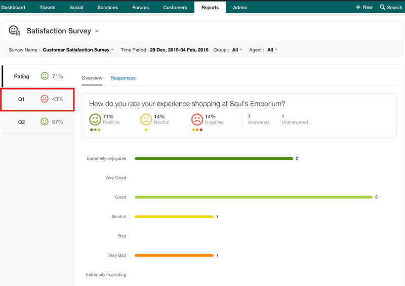Open the Tickets menu item
The height and width of the screenshot is (286, 405).
[48, 8]
